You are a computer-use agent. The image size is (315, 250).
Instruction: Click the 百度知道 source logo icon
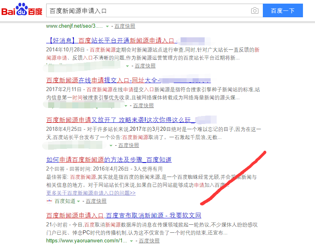click(49, 201)
